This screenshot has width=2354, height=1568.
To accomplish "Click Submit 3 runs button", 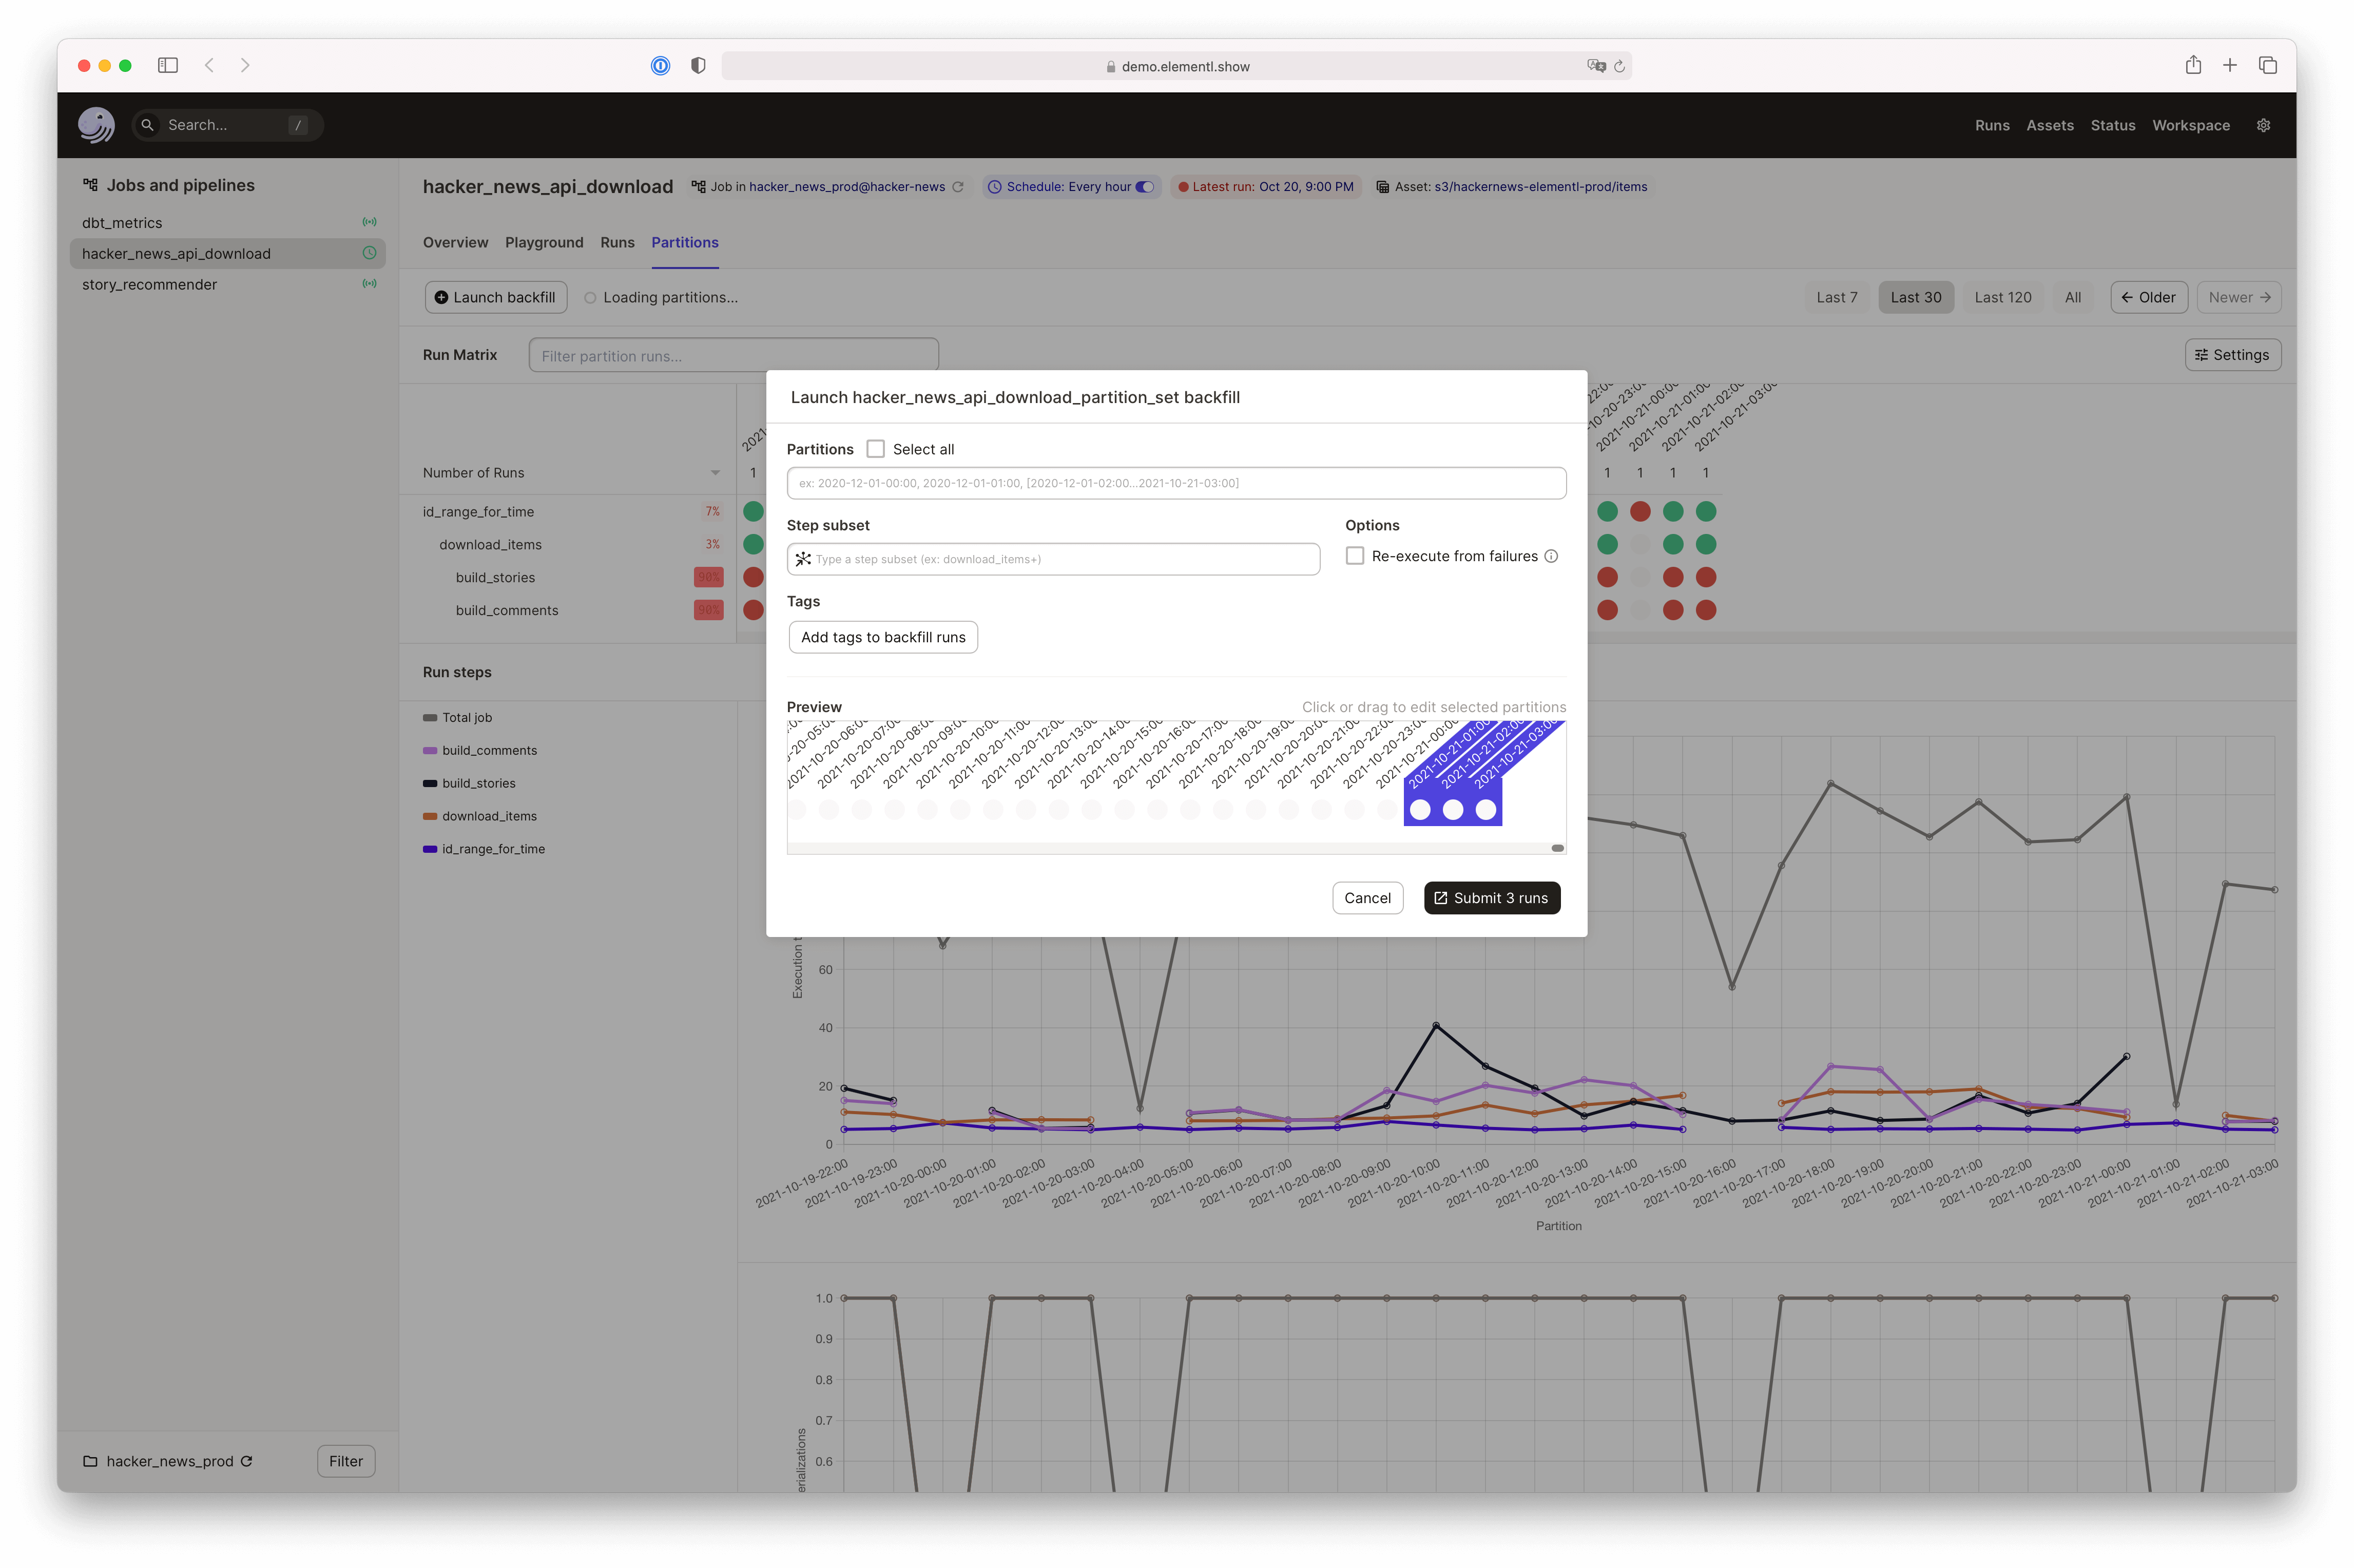I will point(1491,898).
